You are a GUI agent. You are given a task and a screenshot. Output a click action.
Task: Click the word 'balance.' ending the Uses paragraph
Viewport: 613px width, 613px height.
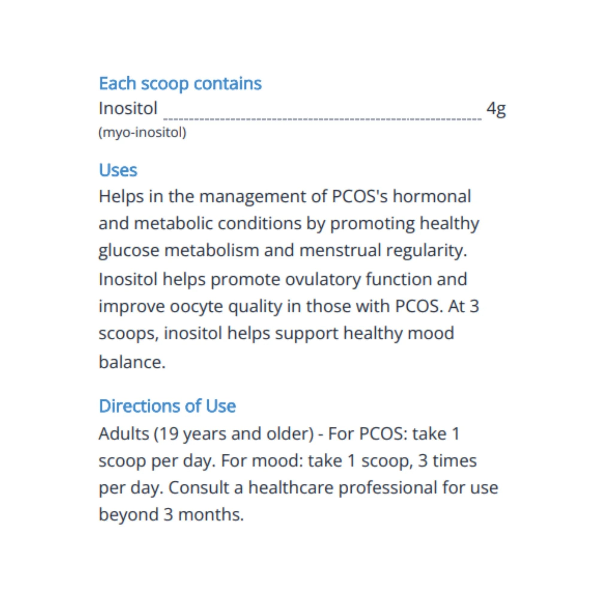[132, 362]
